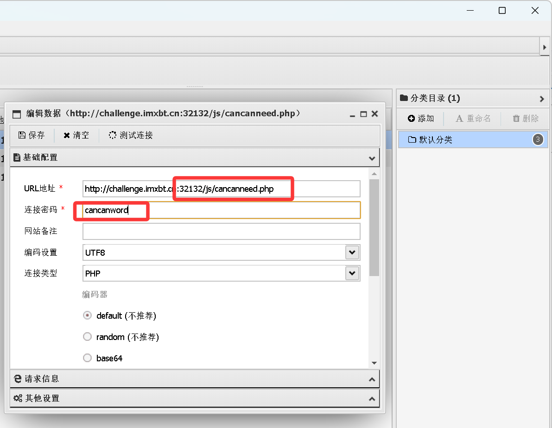Maximize the main application window
552x428 pixels.
[502, 11]
